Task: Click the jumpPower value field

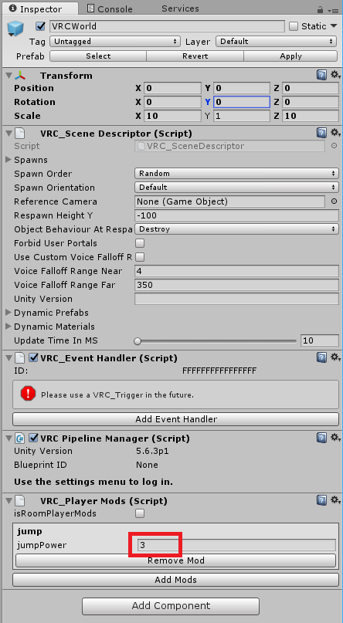Action: click(236, 545)
